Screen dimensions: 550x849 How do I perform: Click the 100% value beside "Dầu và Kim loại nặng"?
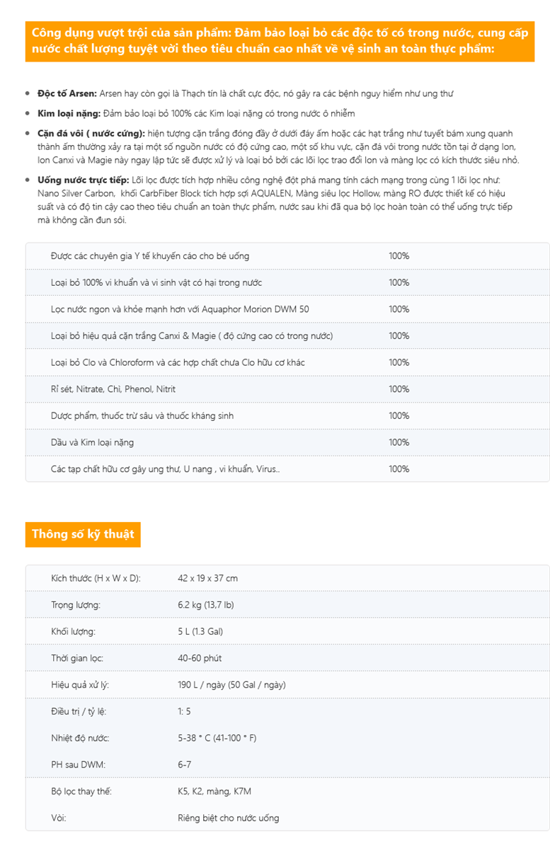[x=399, y=442]
